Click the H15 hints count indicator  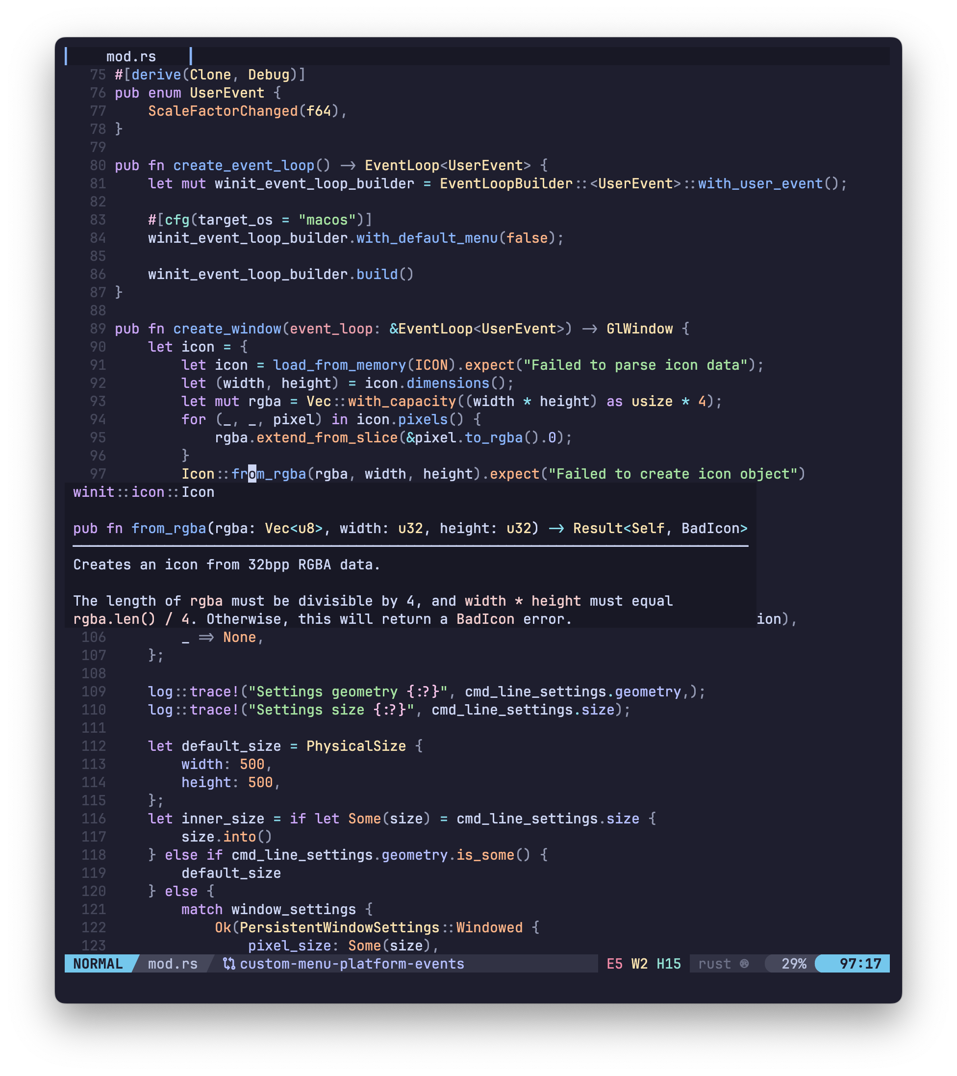(x=669, y=963)
